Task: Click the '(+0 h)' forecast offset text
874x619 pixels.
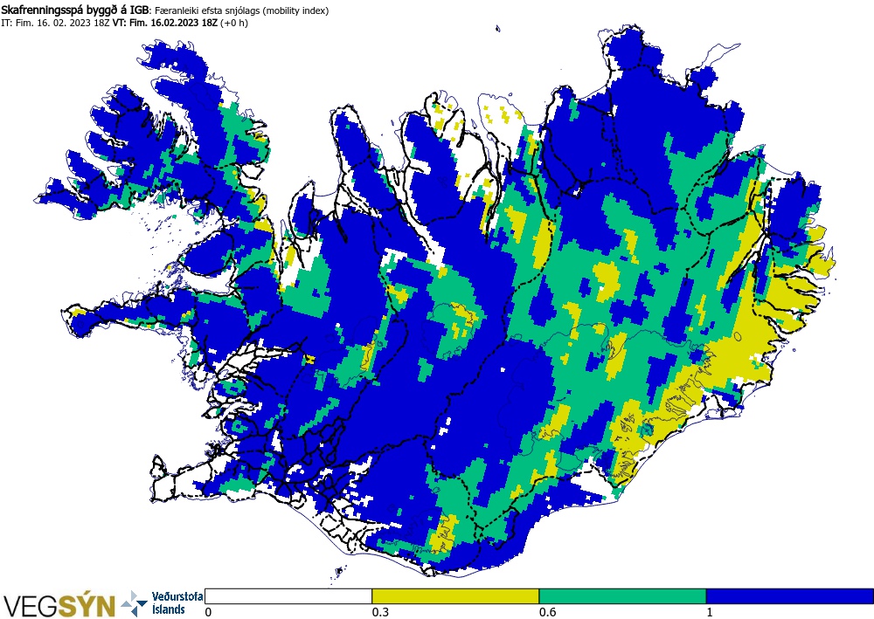Action: [x=234, y=23]
